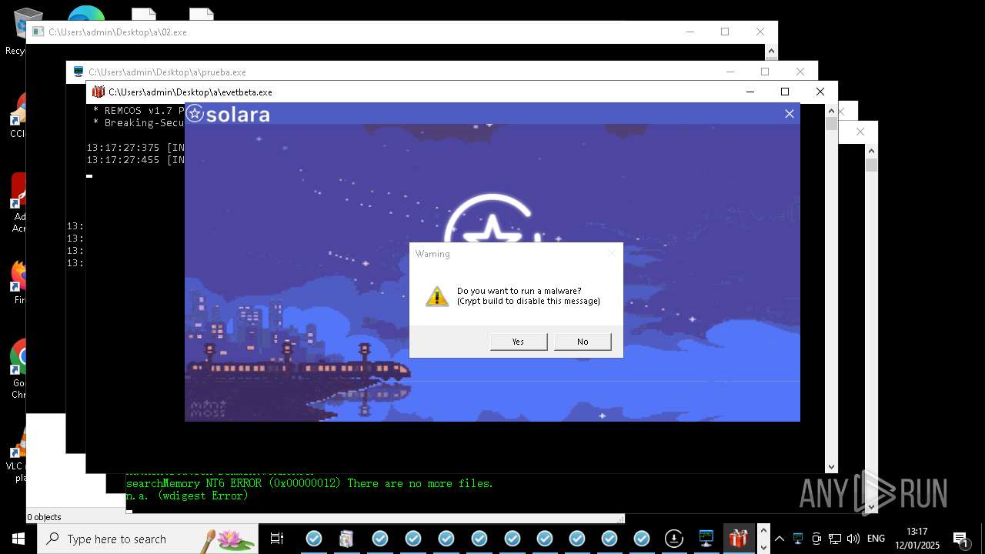Open the notification center icon
The width and height of the screenshot is (985, 554).
960,539
